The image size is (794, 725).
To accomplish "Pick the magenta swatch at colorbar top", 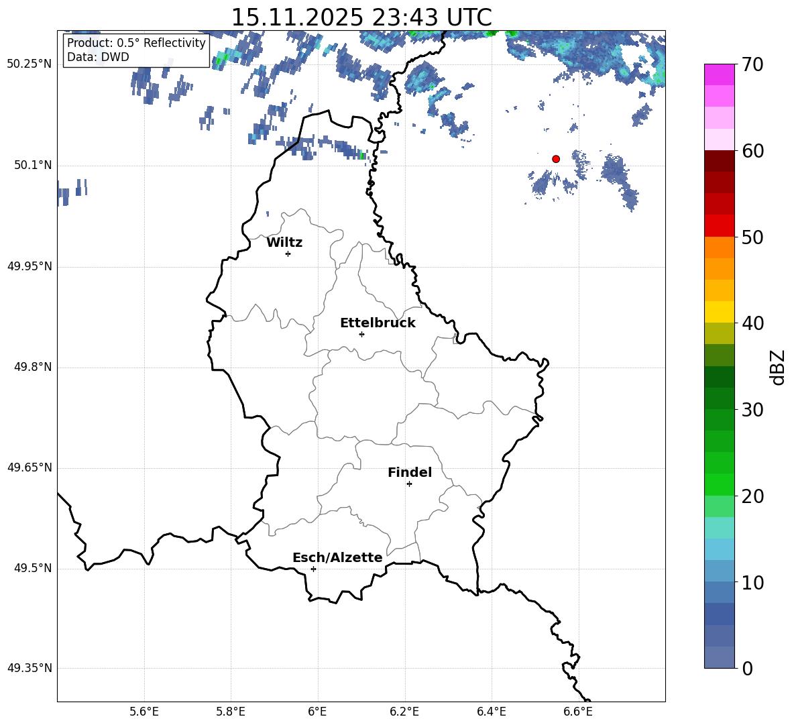I will tap(720, 75).
